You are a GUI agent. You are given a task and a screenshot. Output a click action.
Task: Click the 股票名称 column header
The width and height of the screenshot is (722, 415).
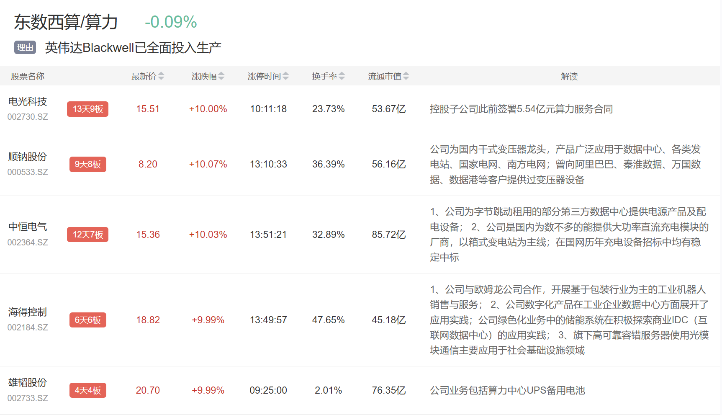(x=28, y=76)
